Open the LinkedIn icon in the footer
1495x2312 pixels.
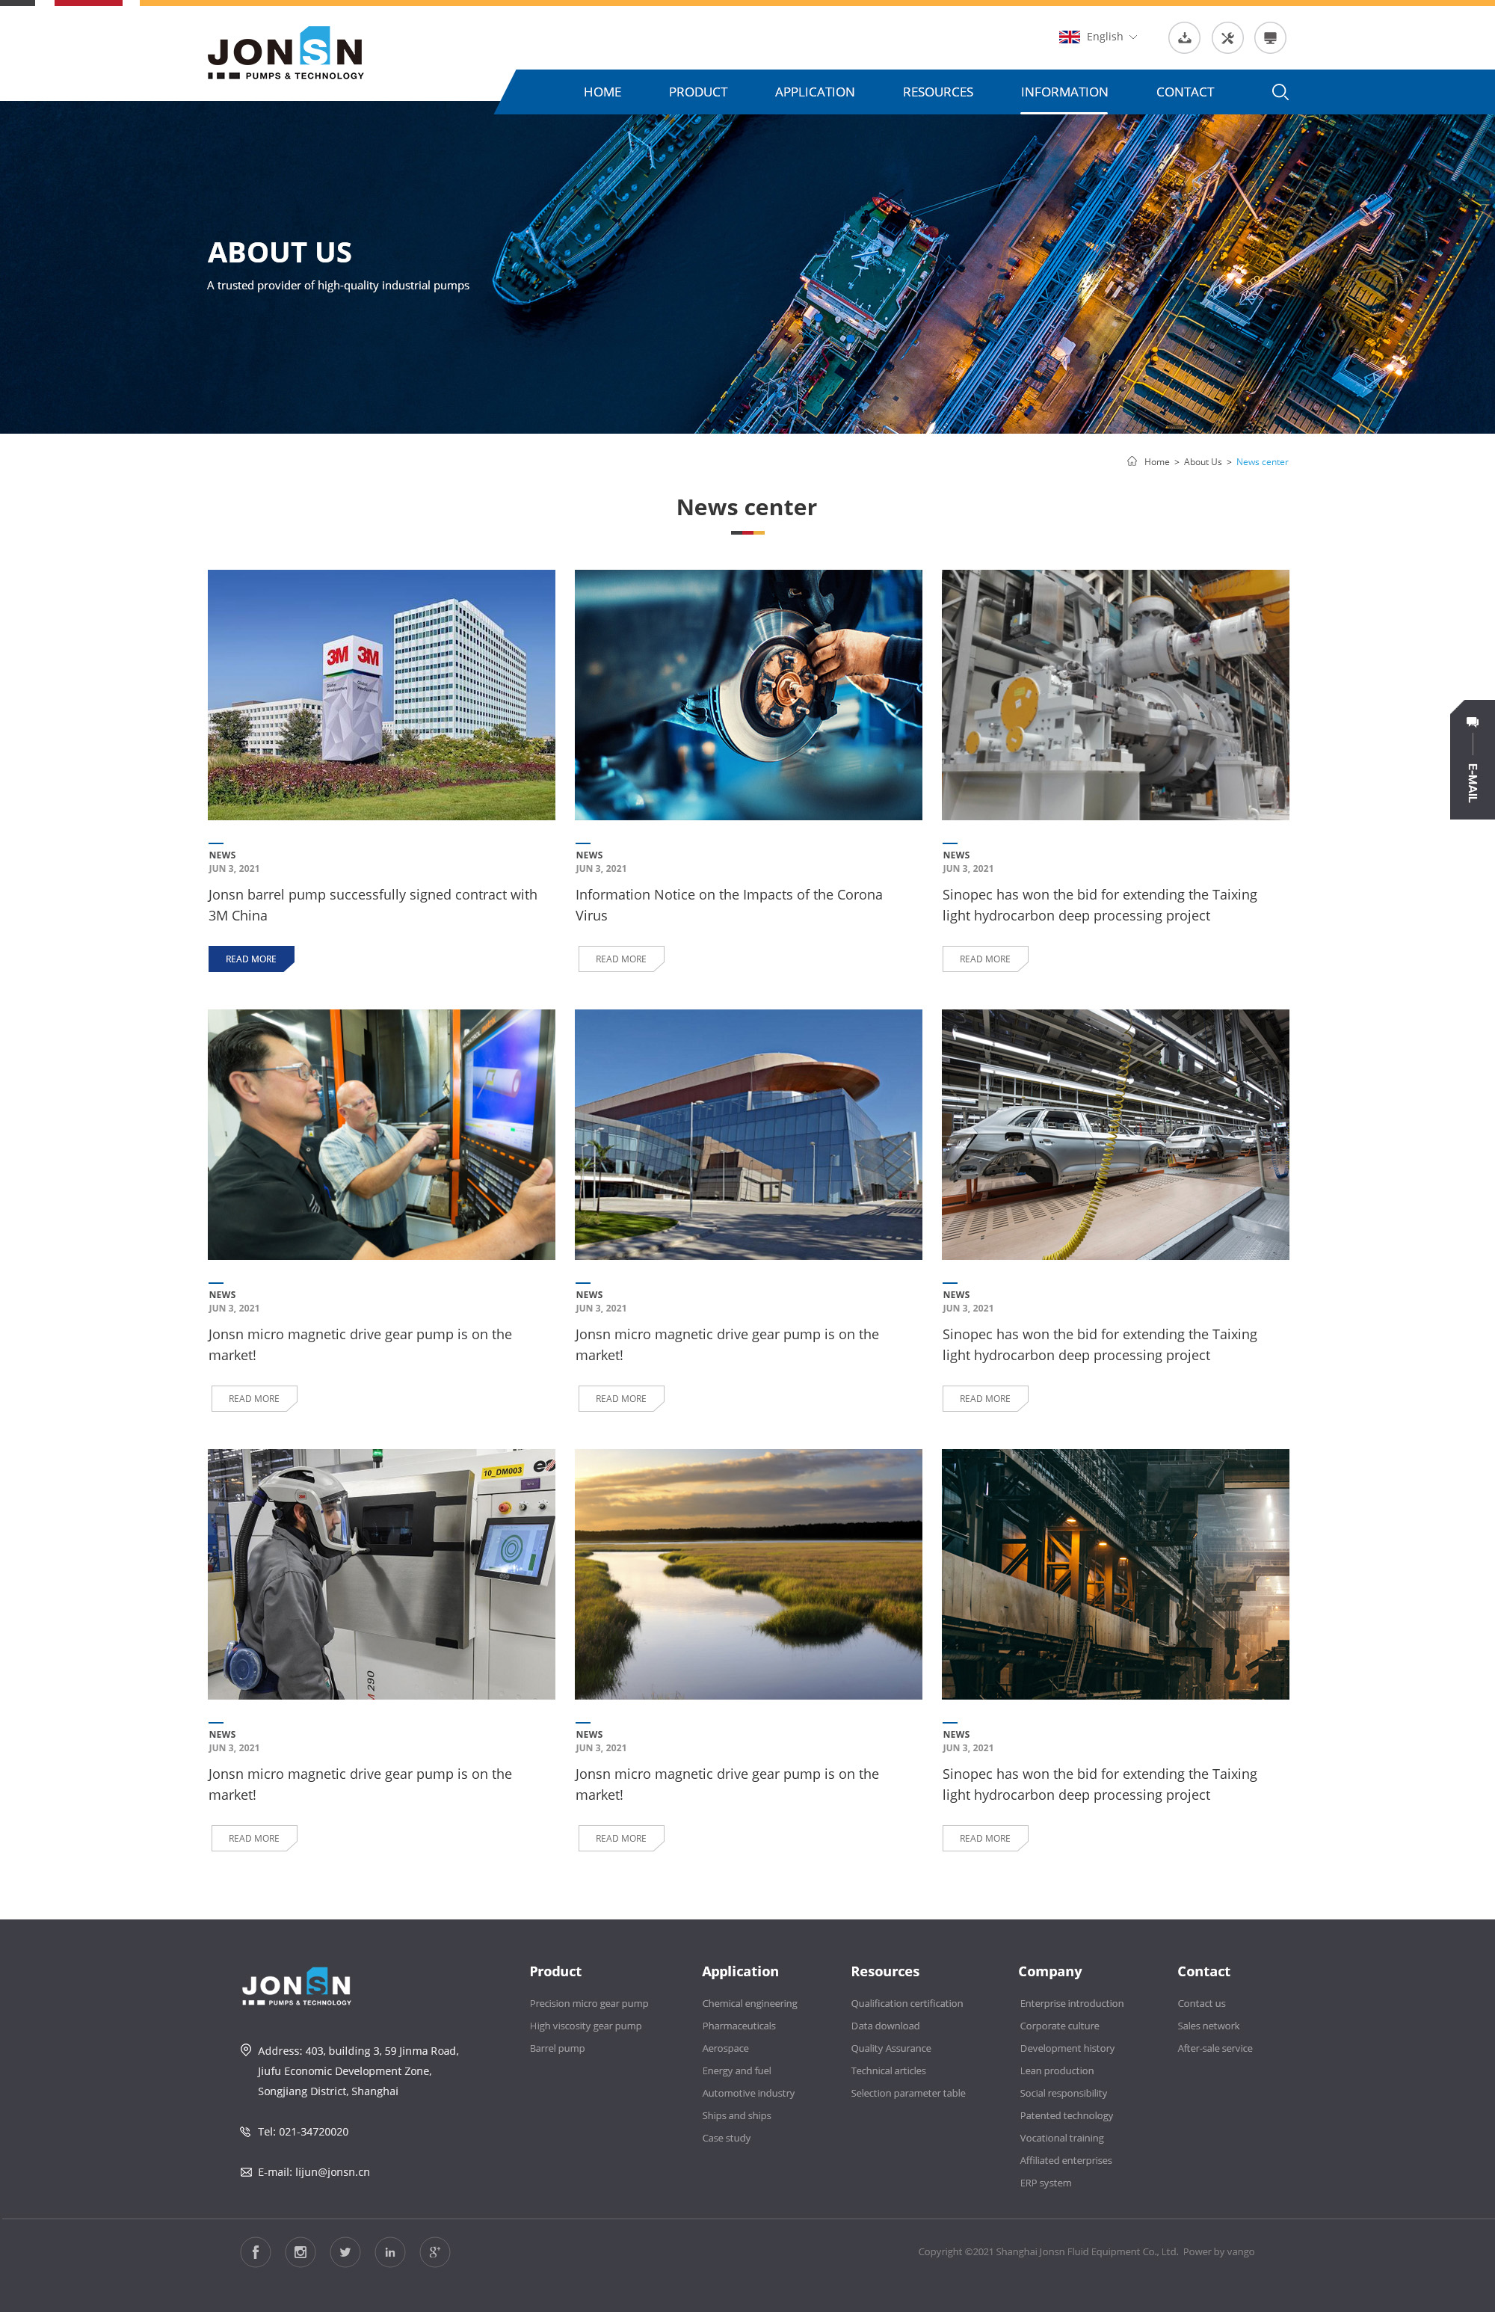389,2251
